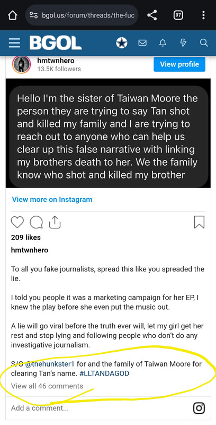
Task: Follow the View more on Instagram link
Action: [52, 200]
